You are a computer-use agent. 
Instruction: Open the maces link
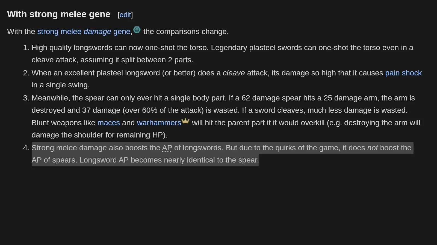109,123
